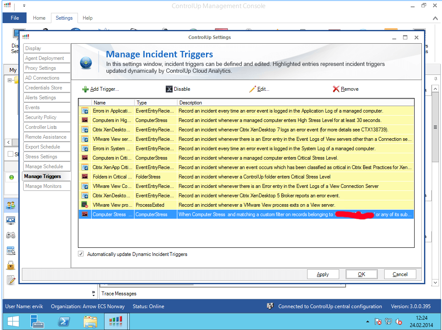Open the Display settings page
This screenshot has width=442, height=330.
coord(47,48)
